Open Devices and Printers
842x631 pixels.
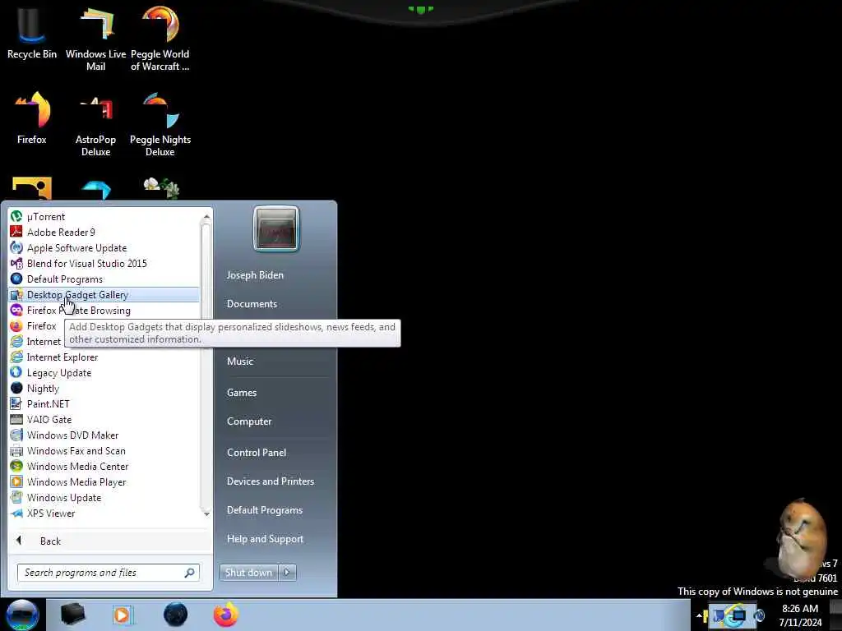pos(270,481)
